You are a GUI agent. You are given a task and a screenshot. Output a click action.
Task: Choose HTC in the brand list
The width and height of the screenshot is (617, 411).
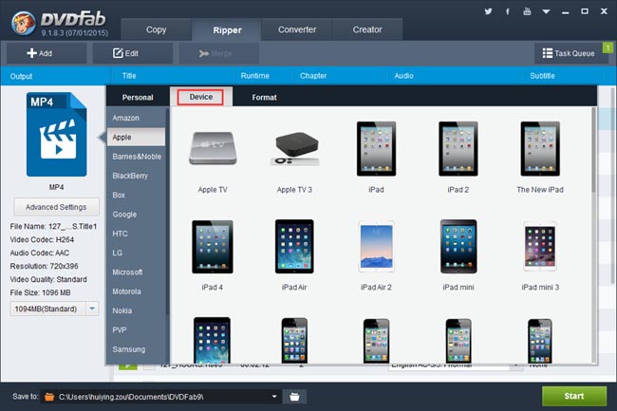tap(136, 234)
